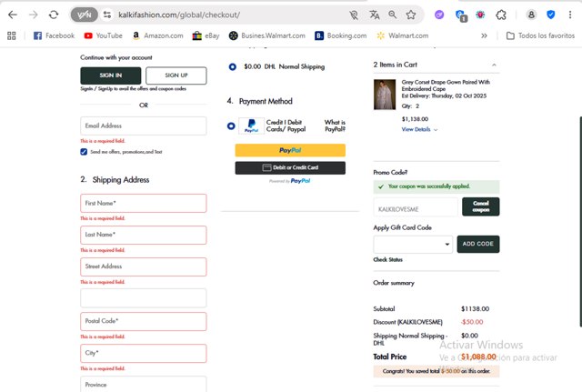
Task: Pay with the yellow PayPal button
Action: (290, 150)
